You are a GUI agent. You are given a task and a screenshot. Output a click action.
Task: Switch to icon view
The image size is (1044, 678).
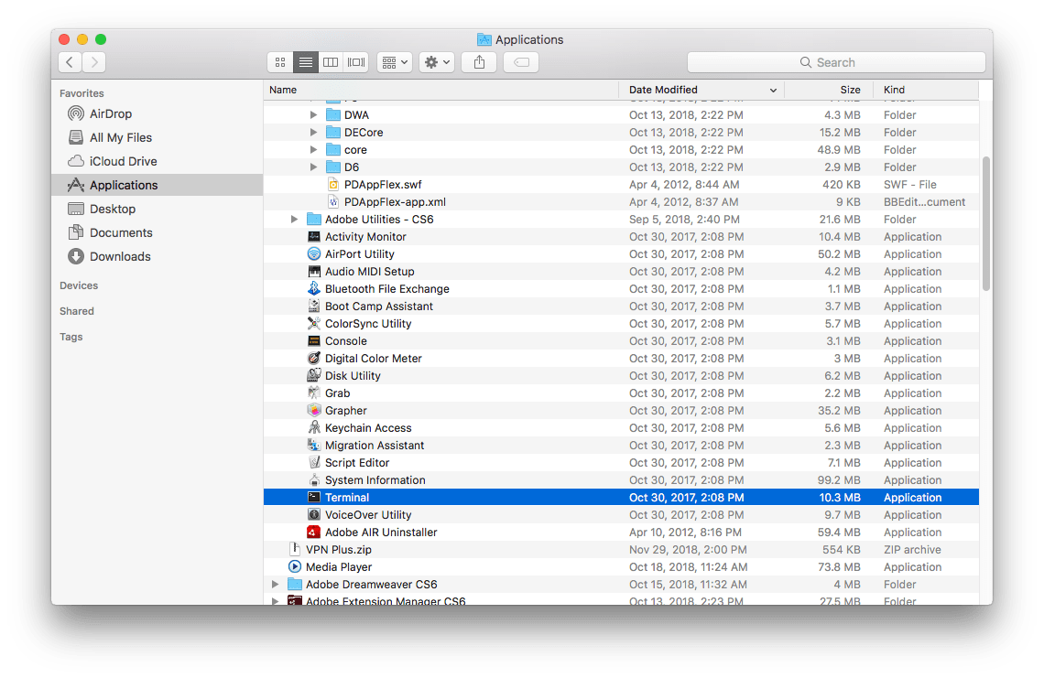point(279,61)
